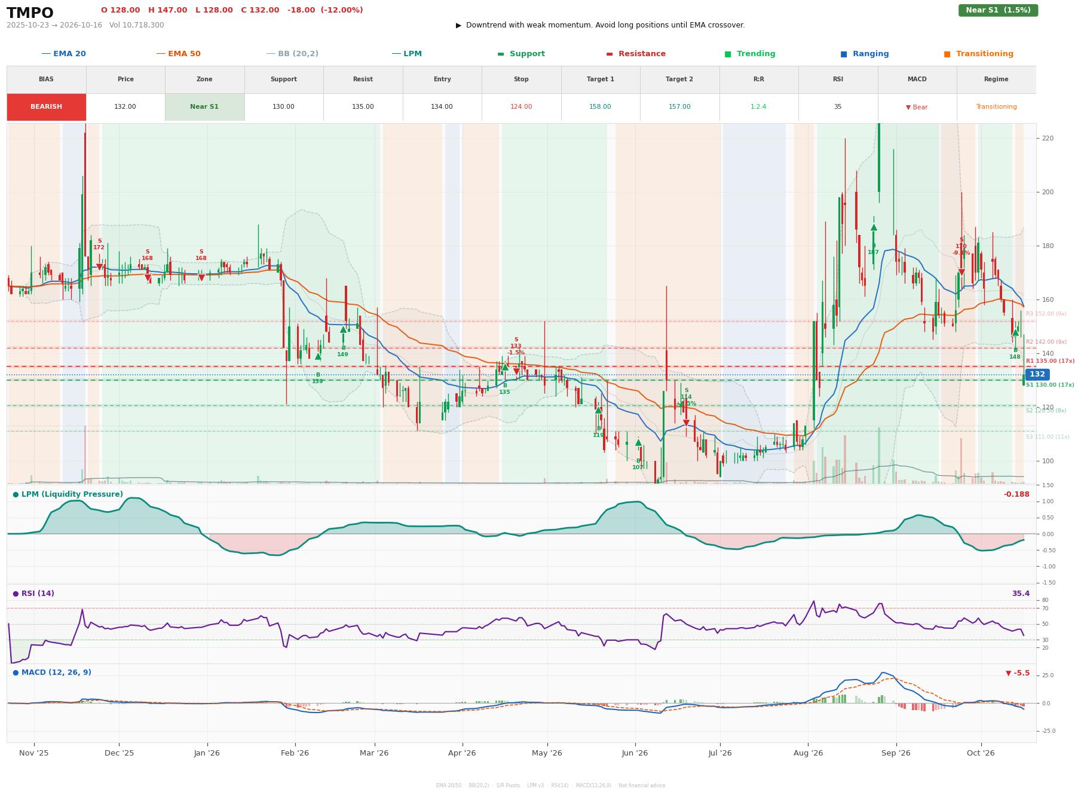1081x795 pixels.
Task: Click the Bear MACD down-arrow cell
Action: [917, 107]
